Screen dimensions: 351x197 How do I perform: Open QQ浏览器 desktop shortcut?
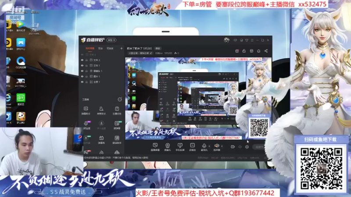pyautogui.click(x=21, y=62)
